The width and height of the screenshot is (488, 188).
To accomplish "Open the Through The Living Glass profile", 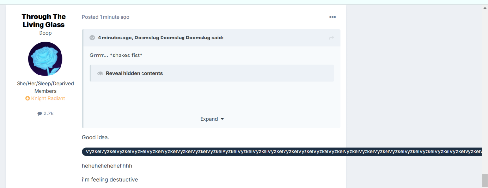I will [x=44, y=20].
